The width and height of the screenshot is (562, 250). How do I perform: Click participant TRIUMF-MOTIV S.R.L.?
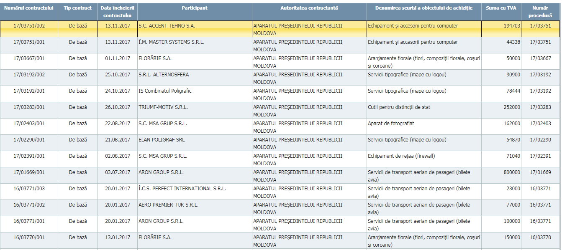pos(163,107)
